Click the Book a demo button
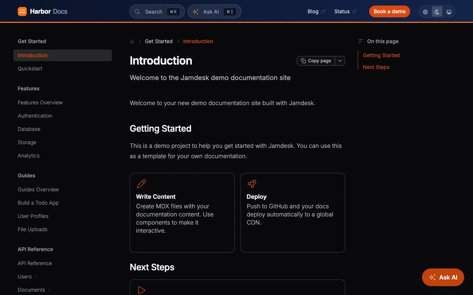Image resolution: width=473 pixels, height=295 pixels. [389, 11]
